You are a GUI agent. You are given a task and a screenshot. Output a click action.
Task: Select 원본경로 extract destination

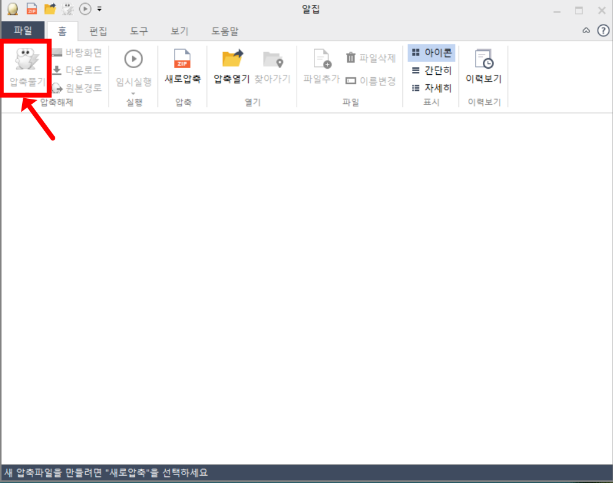[x=77, y=88]
